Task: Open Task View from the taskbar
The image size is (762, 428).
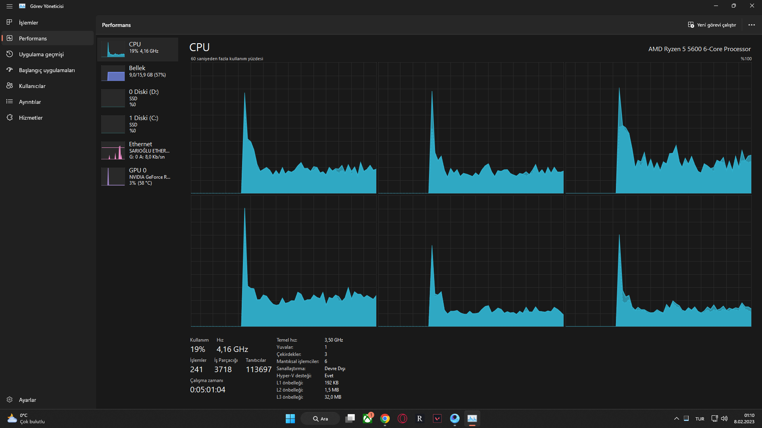Action: pos(350,418)
